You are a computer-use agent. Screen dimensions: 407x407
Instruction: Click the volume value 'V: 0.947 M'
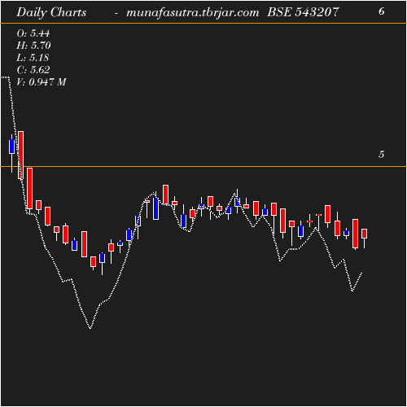pos(42,82)
